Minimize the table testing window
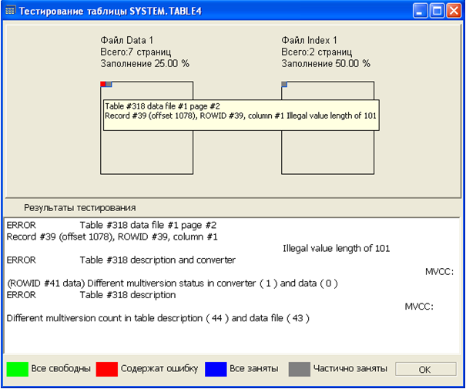 tap(420, 12)
